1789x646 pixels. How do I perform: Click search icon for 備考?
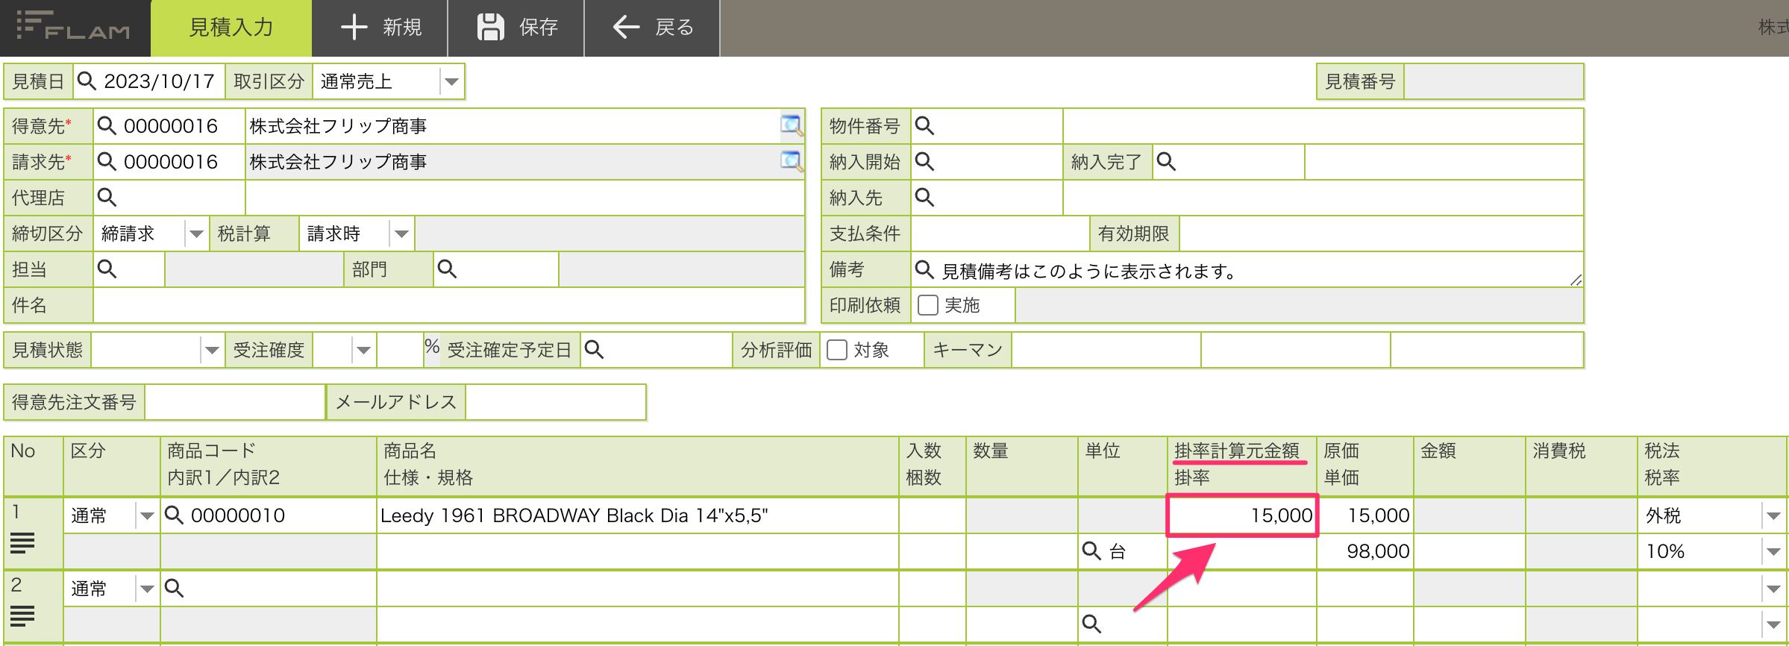[924, 269]
